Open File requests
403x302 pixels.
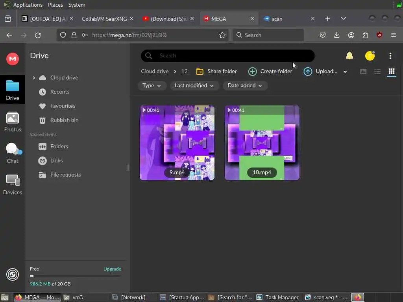pyautogui.click(x=65, y=175)
